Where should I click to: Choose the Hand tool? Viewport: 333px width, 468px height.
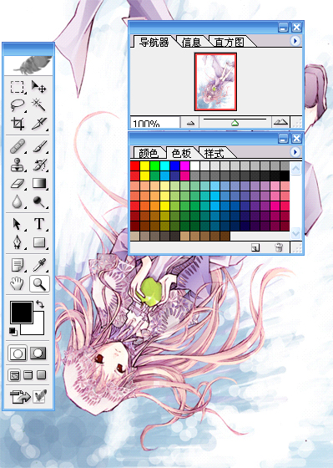pos(17,283)
